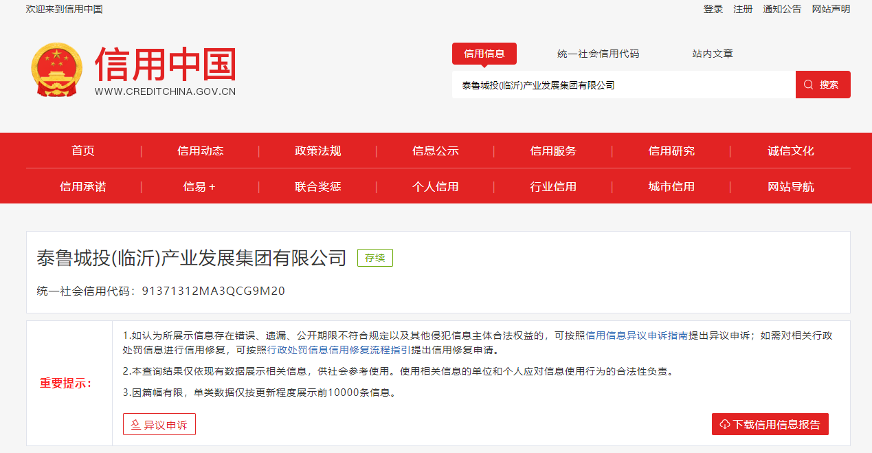Viewport: 872px width, 453px height.
Task: Open 诚信文化 navigation item
Action: point(791,151)
